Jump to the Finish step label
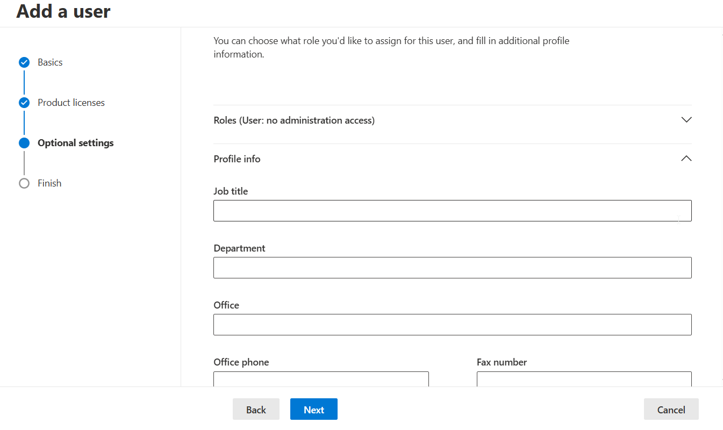 (x=49, y=183)
